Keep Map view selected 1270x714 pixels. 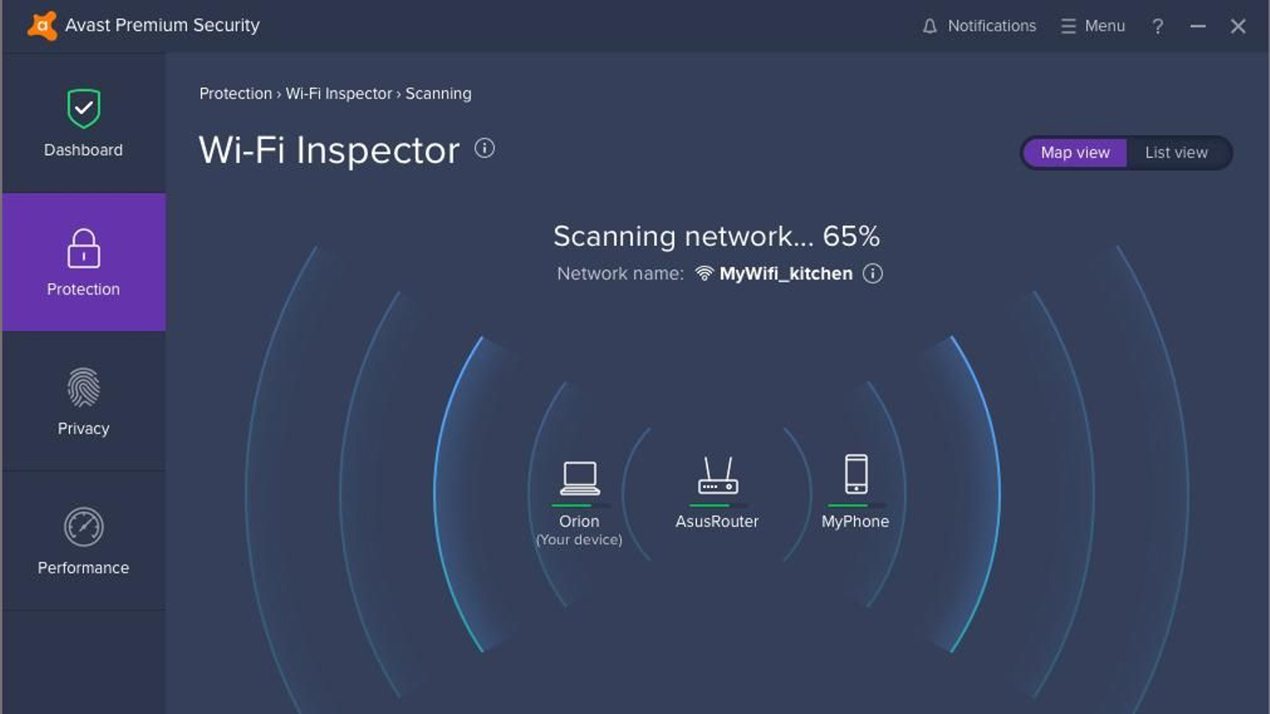[x=1076, y=152]
